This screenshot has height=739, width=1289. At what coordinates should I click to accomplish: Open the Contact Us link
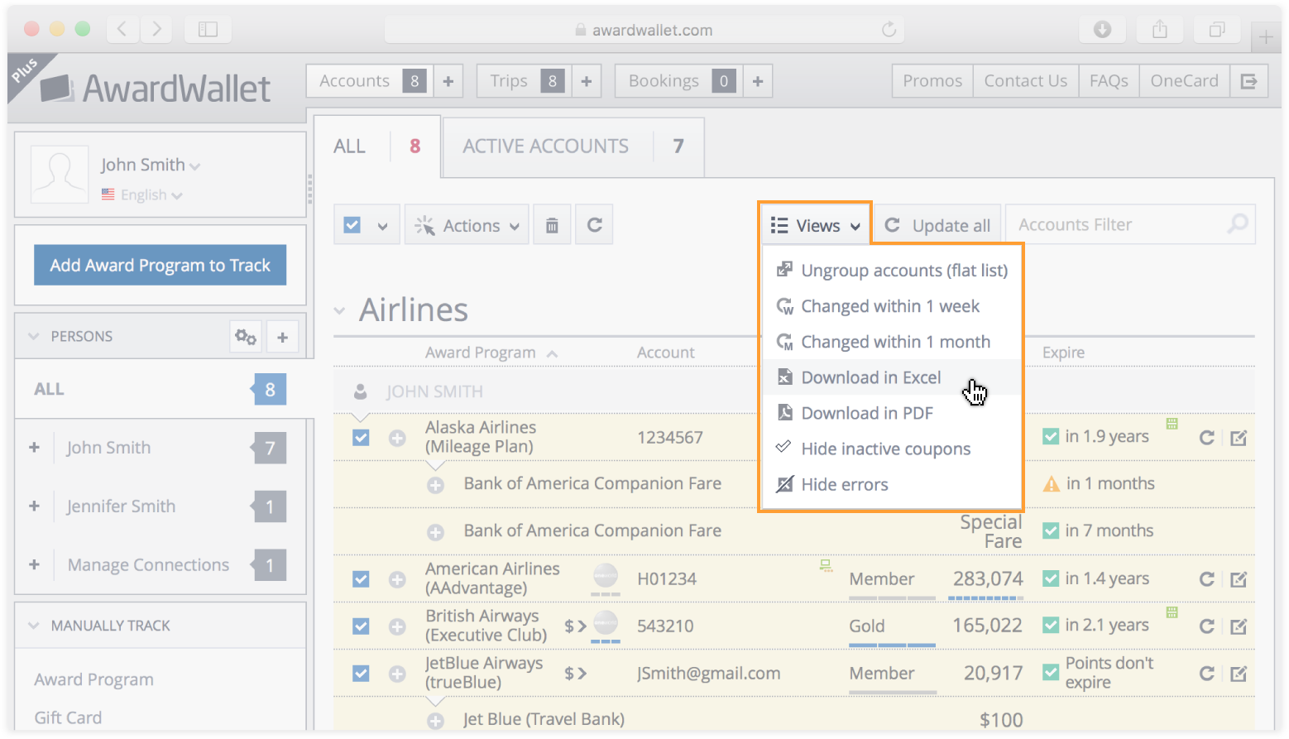tap(1025, 81)
